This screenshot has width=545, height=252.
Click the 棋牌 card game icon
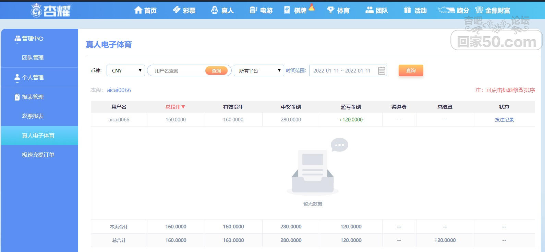click(287, 10)
